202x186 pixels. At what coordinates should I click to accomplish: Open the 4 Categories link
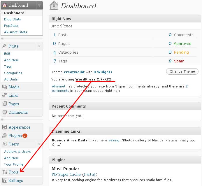click(x=55, y=52)
